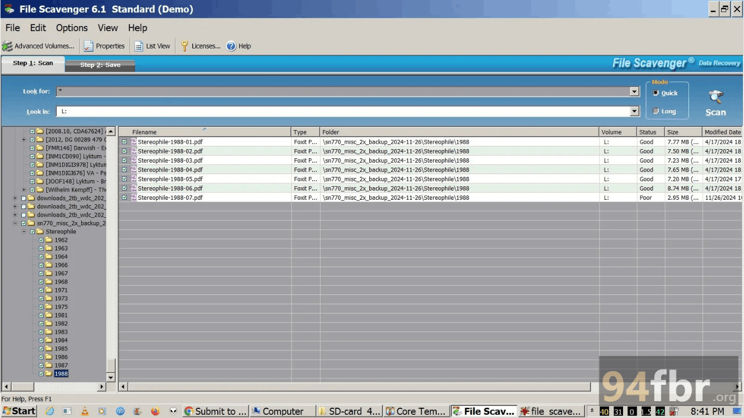Click the show desktop quick launch icon
Screen dimensions: 744x418
(67, 411)
